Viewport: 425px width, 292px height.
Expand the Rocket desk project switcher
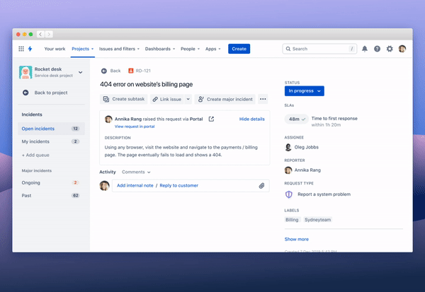pyautogui.click(x=80, y=72)
